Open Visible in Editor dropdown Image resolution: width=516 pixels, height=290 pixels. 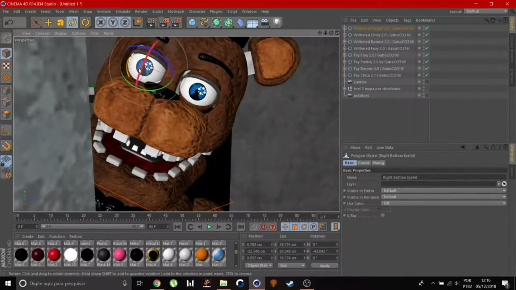(444, 191)
